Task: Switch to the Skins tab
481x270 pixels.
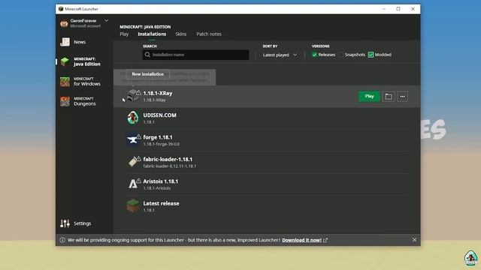Action: click(x=181, y=34)
